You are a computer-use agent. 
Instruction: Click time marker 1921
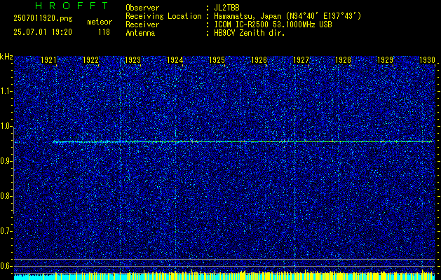pos(48,59)
